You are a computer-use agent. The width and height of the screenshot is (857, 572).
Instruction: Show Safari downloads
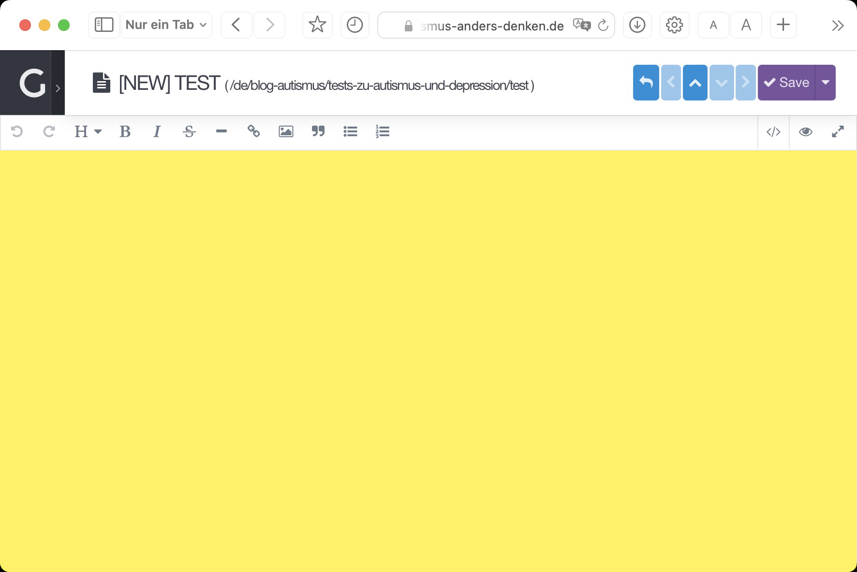coord(637,25)
